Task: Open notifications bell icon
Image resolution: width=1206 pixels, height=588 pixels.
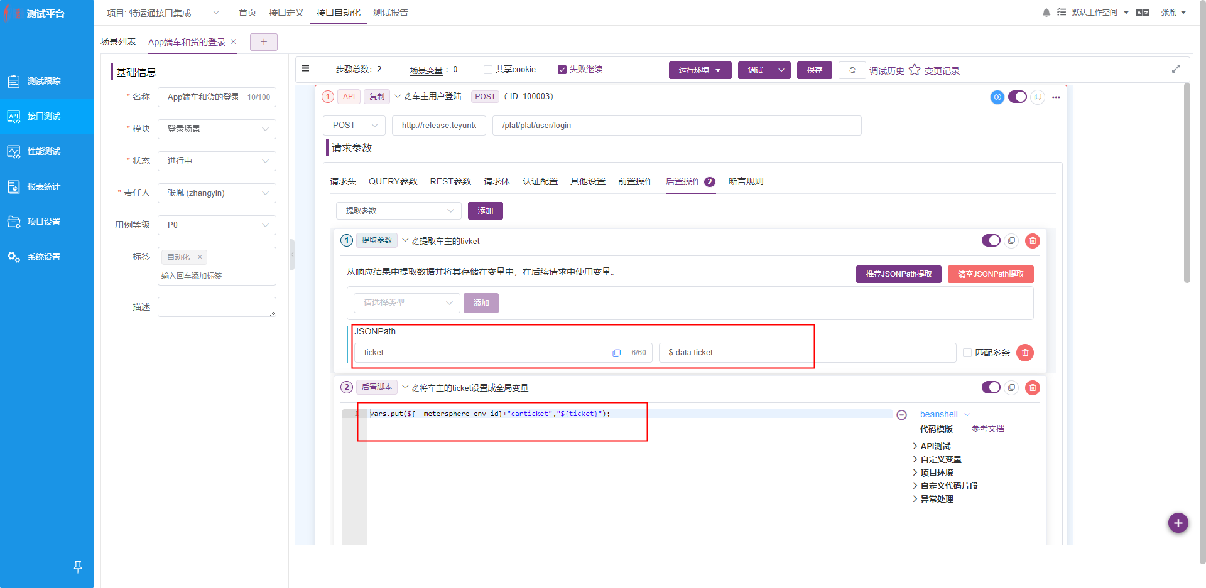Action: [x=1046, y=13]
